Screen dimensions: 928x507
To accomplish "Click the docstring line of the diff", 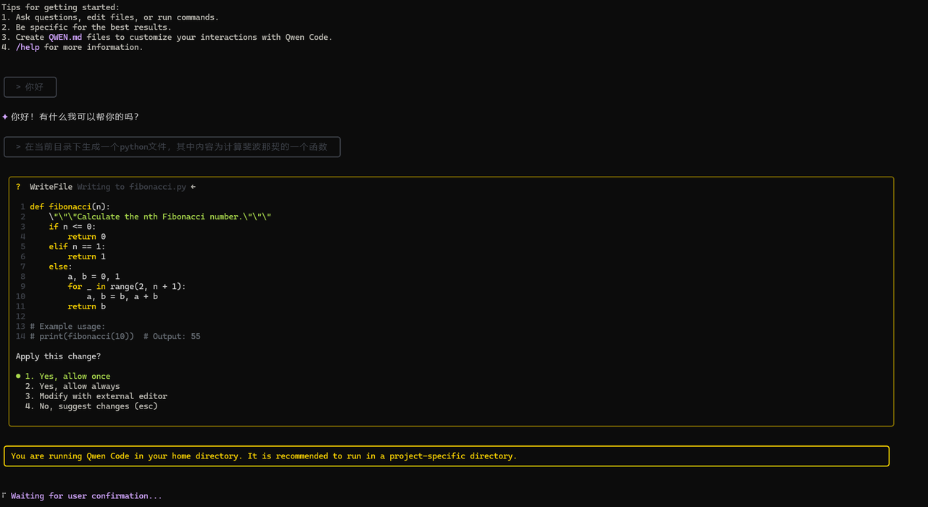I will (160, 217).
